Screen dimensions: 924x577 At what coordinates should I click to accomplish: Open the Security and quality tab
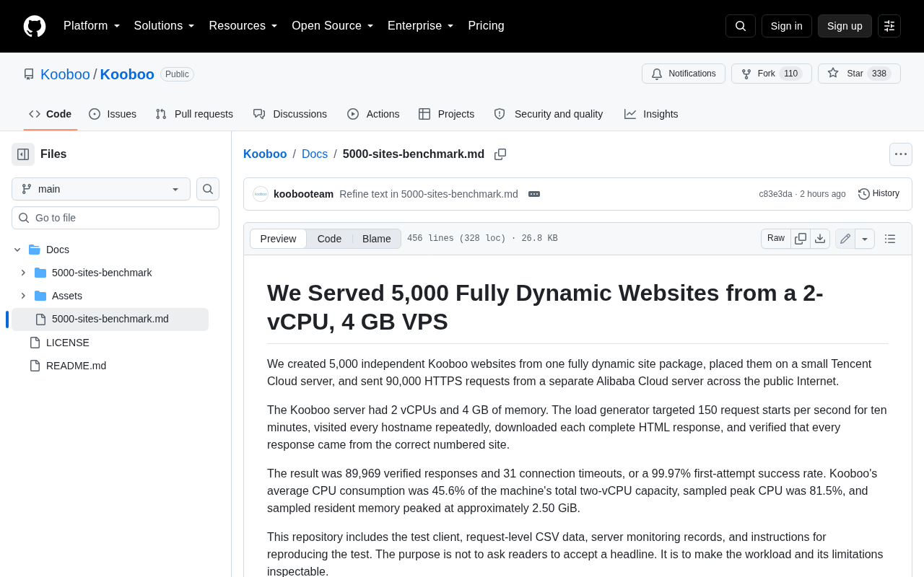coord(549,114)
